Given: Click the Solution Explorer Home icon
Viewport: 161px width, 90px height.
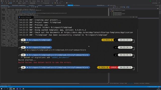Looking at the screenshot, I should [x=113, y=7].
